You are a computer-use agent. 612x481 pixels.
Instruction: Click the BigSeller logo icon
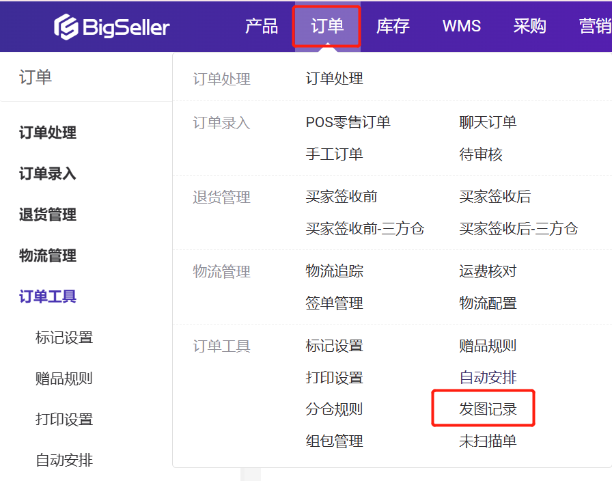click(66, 27)
